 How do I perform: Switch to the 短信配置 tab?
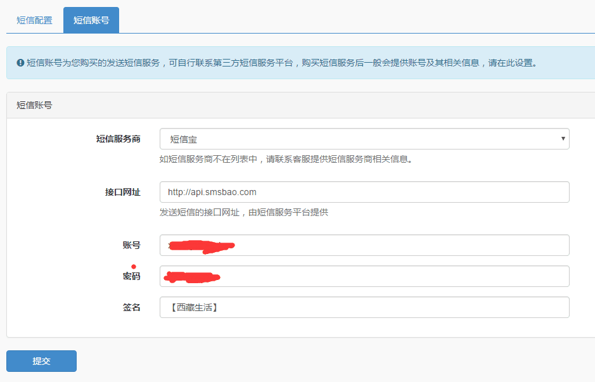34,20
